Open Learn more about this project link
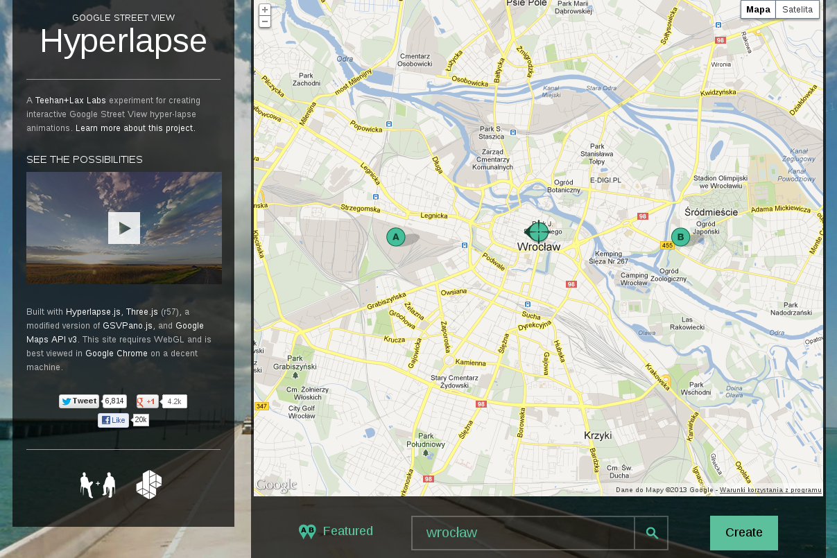The width and height of the screenshot is (837, 558). click(x=135, y=128)
